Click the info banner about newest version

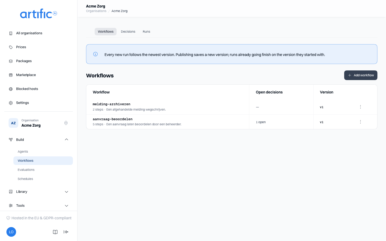232,54
